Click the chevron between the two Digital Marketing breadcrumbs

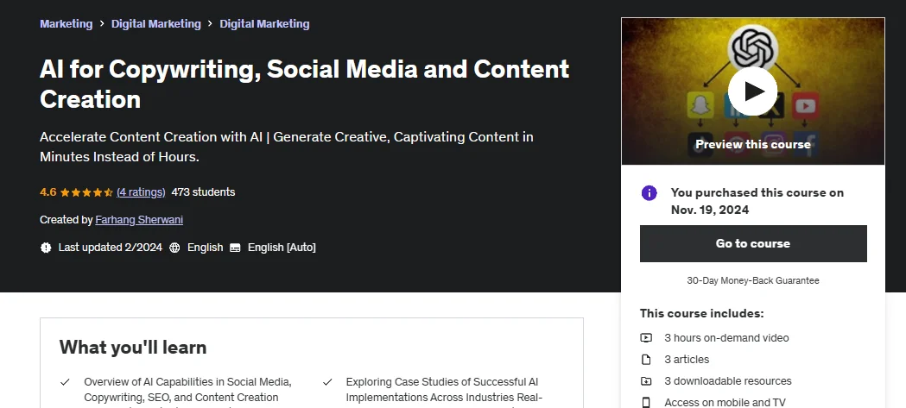(211, 23)
